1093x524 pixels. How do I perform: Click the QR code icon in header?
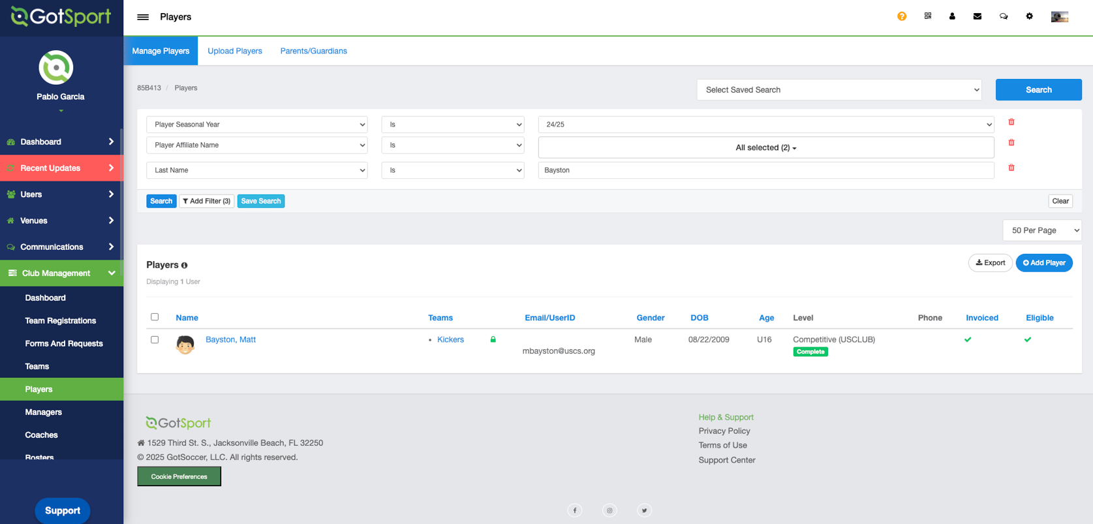928,16
